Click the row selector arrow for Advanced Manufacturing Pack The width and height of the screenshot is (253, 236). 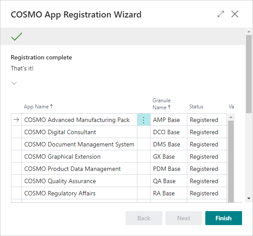pos(16,120)
